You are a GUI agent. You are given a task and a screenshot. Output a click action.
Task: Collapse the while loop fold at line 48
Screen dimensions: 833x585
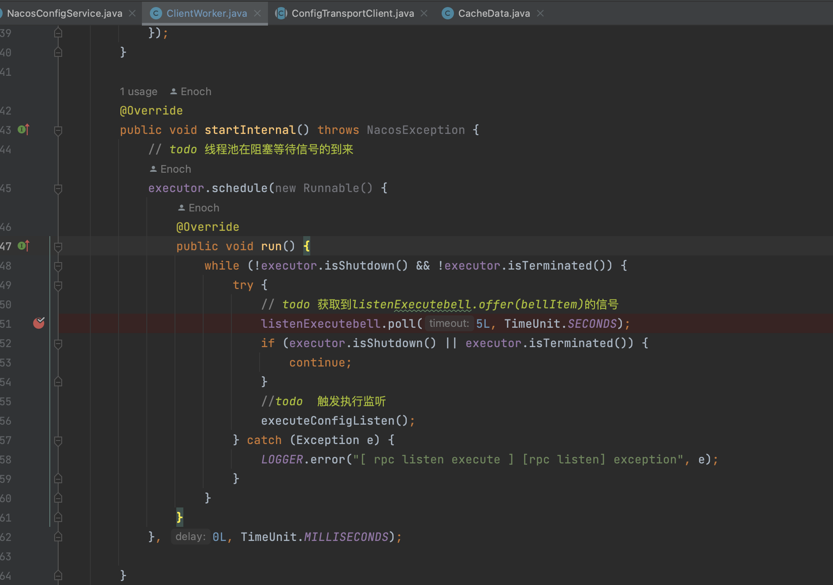(x=58, y=266)
